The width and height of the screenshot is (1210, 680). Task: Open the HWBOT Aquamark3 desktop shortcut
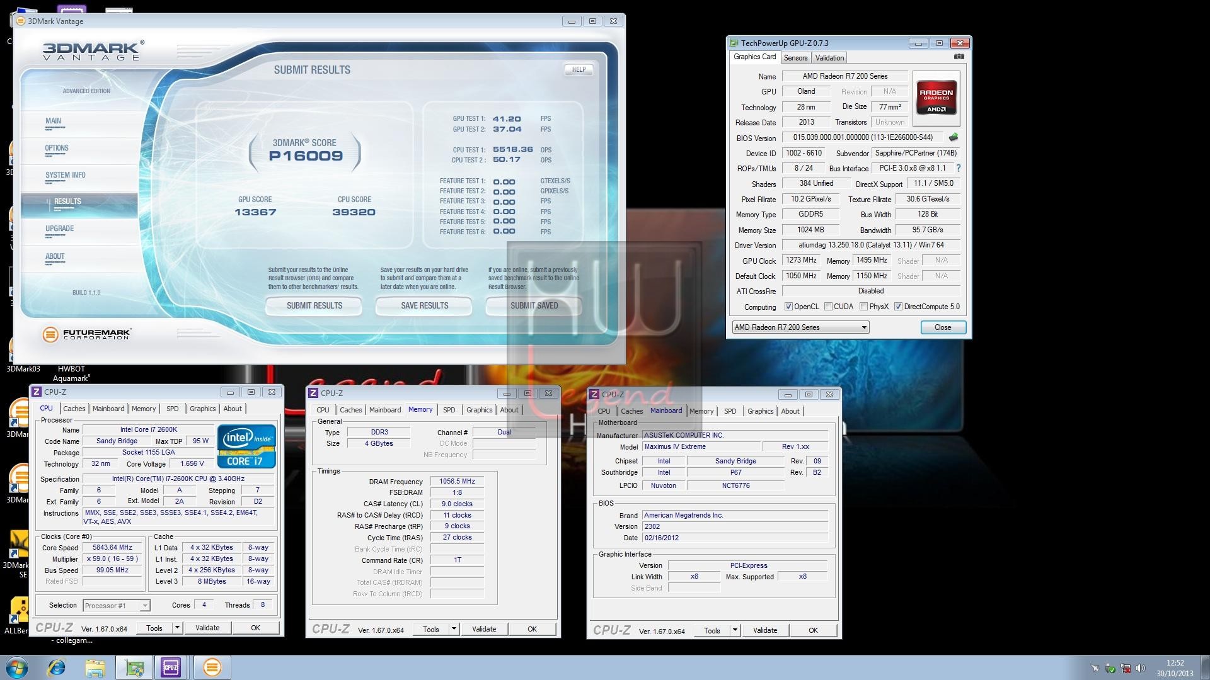click(x=71, y=373)
